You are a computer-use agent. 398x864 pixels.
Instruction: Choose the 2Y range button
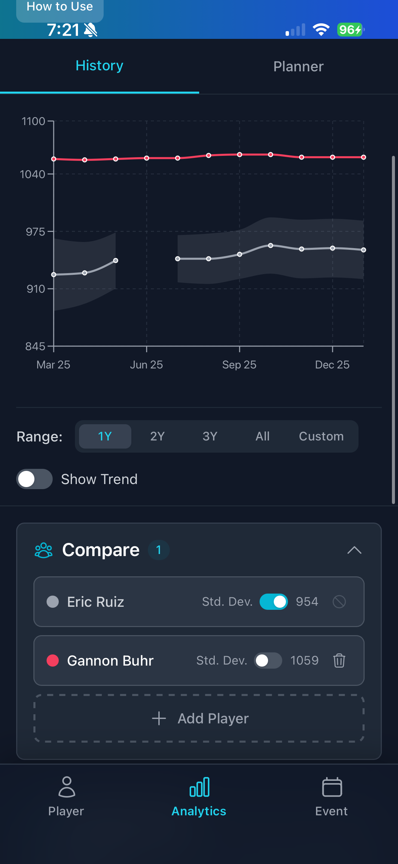[x=157, y=436]
